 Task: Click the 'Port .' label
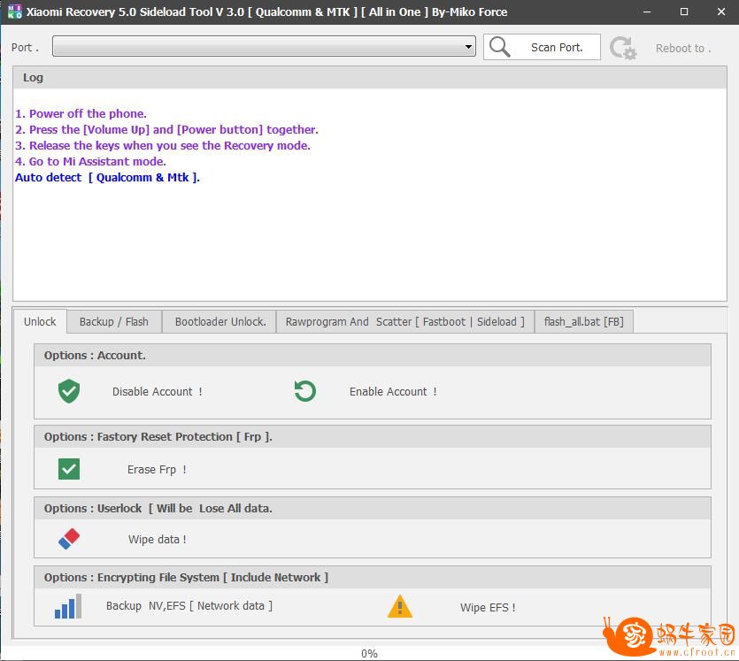(x=25, y=48)
